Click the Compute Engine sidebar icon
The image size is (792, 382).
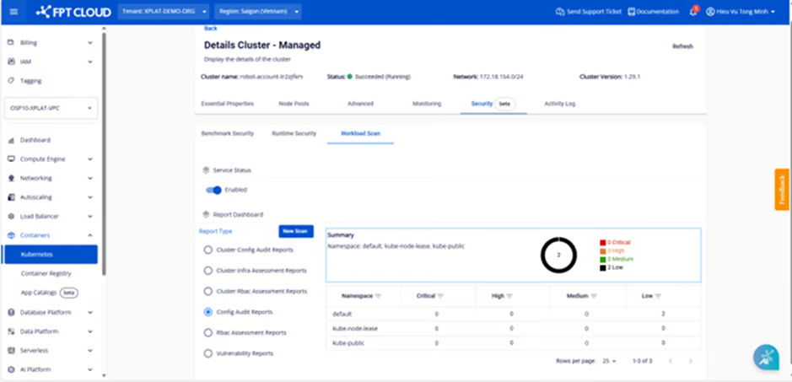12,159
